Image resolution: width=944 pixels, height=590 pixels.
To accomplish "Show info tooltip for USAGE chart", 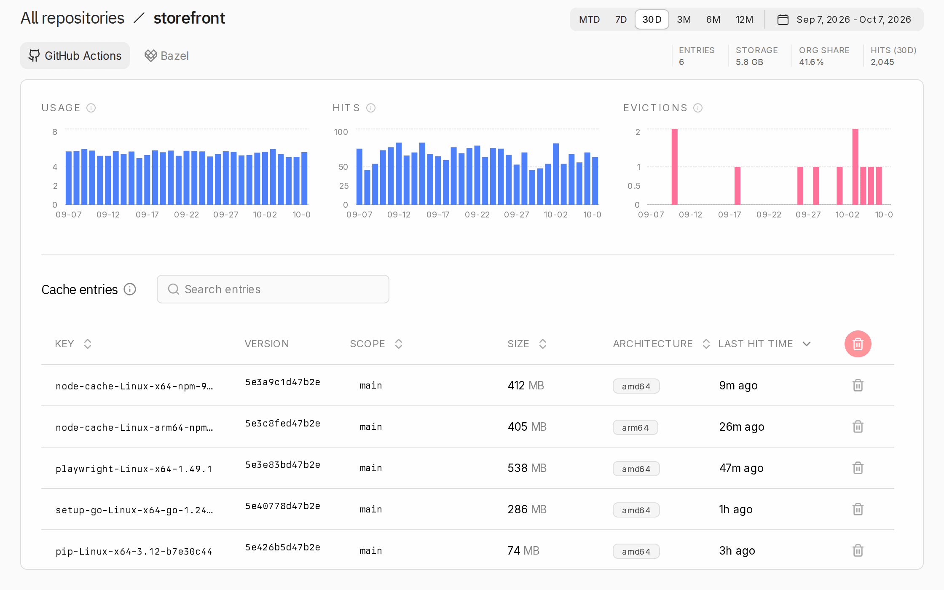I will [x=91, y=108].
